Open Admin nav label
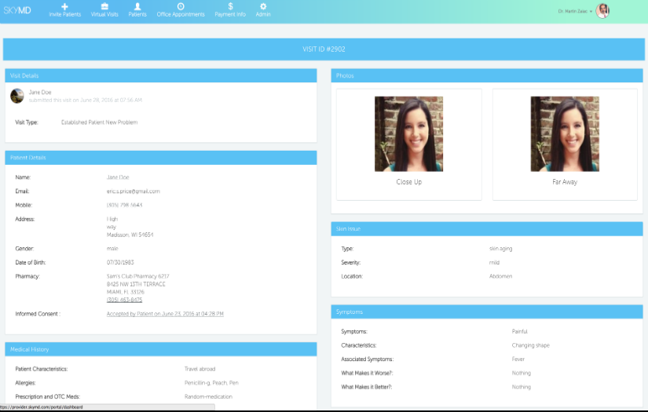This screenshot has width=648, height=412. [x=263, y=14]
